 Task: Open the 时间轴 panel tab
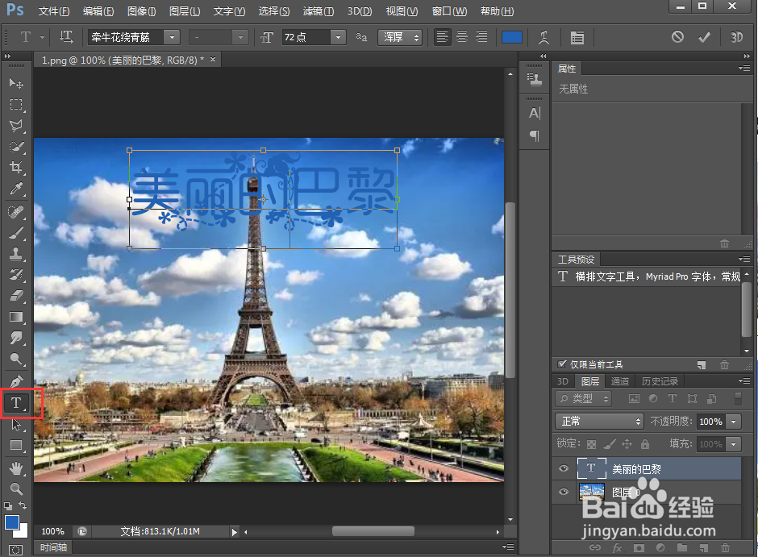pos(53,547)
